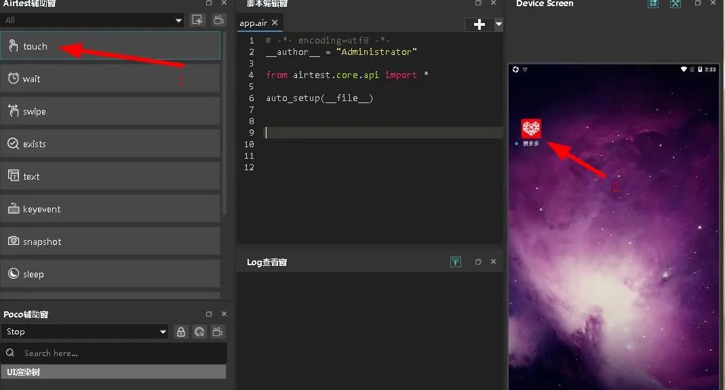Select the exists command
Screen dimensions: 725x390
(x=110, y=144)
